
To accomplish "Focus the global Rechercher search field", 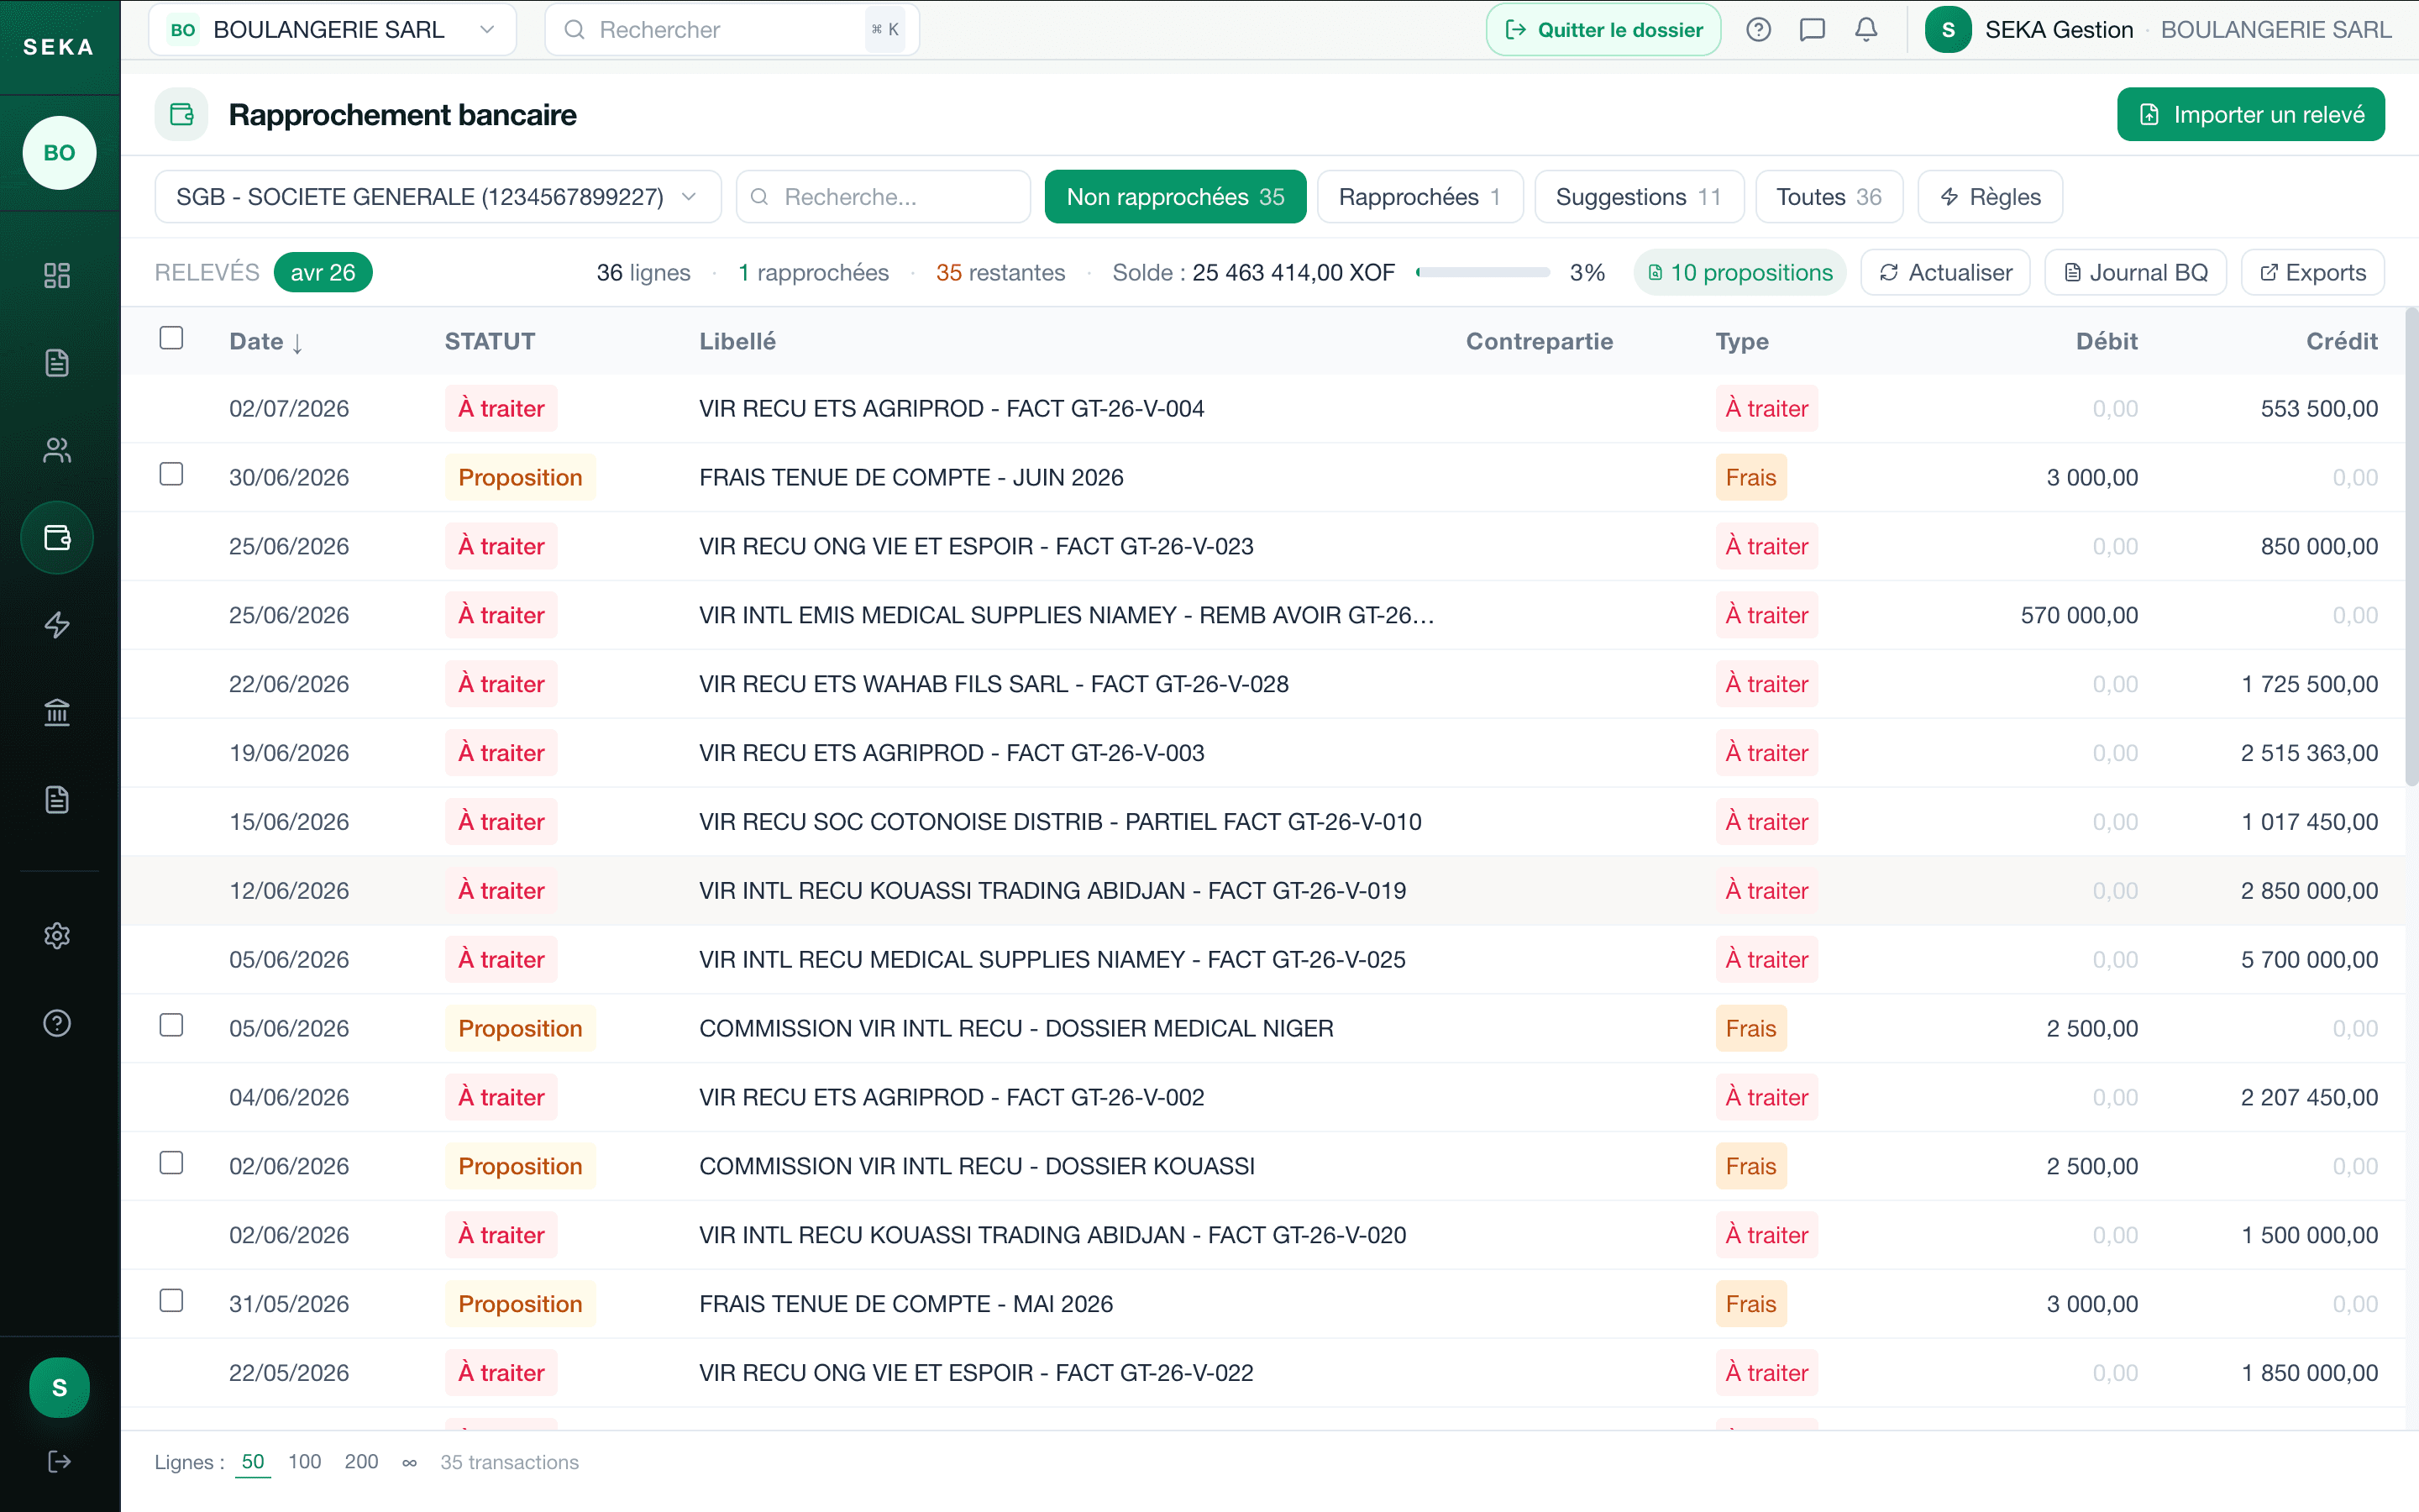I will [x=732, y=30].
